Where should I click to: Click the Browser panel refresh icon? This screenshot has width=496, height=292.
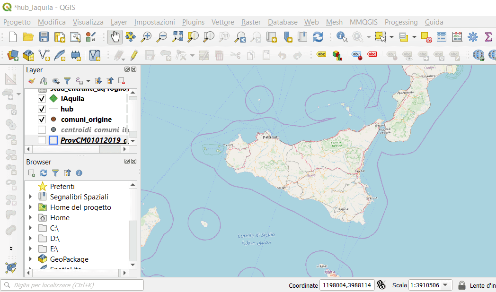[x=44, y=173]
